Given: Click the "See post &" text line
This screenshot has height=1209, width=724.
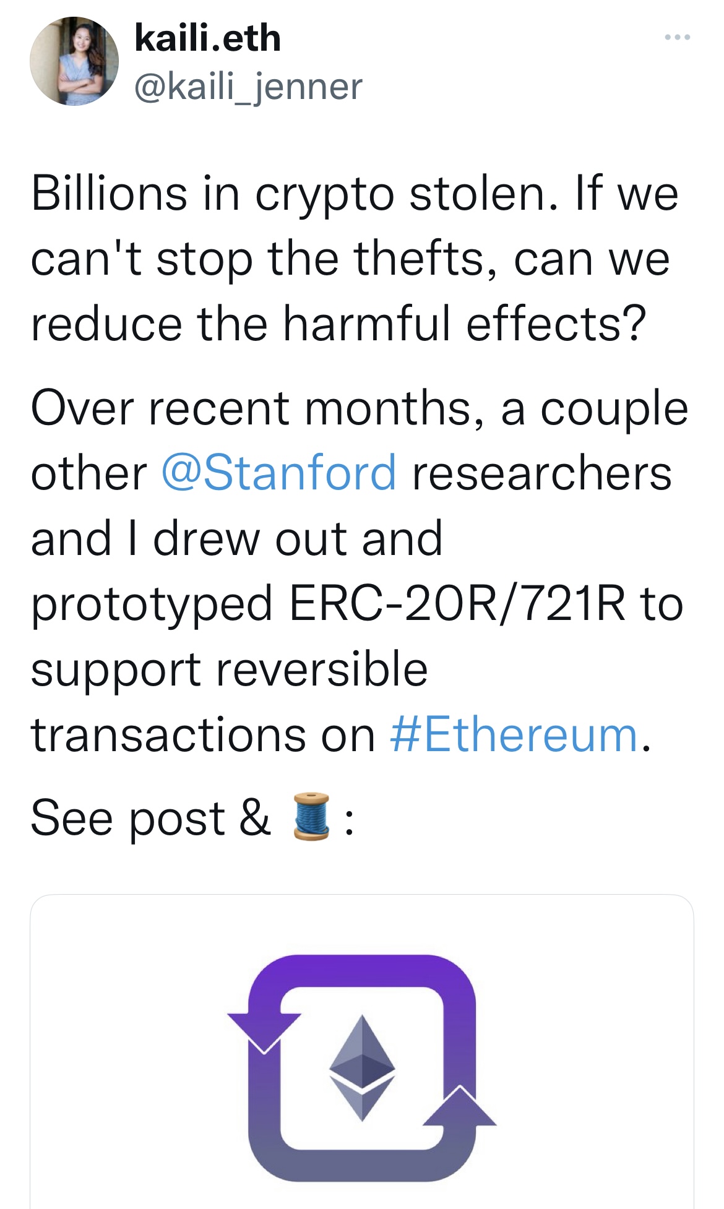Looking at the screenshot, I should (x=150, y=818).
